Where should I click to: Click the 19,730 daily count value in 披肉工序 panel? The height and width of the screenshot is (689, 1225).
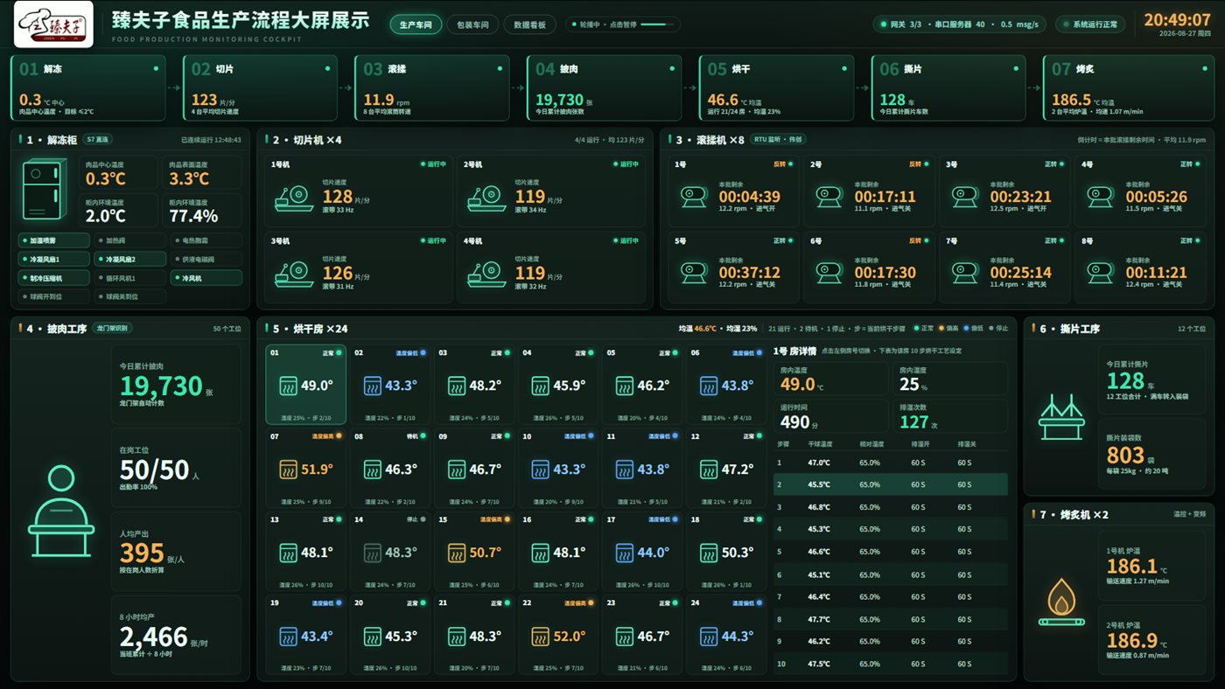click(x=161, y=386)
